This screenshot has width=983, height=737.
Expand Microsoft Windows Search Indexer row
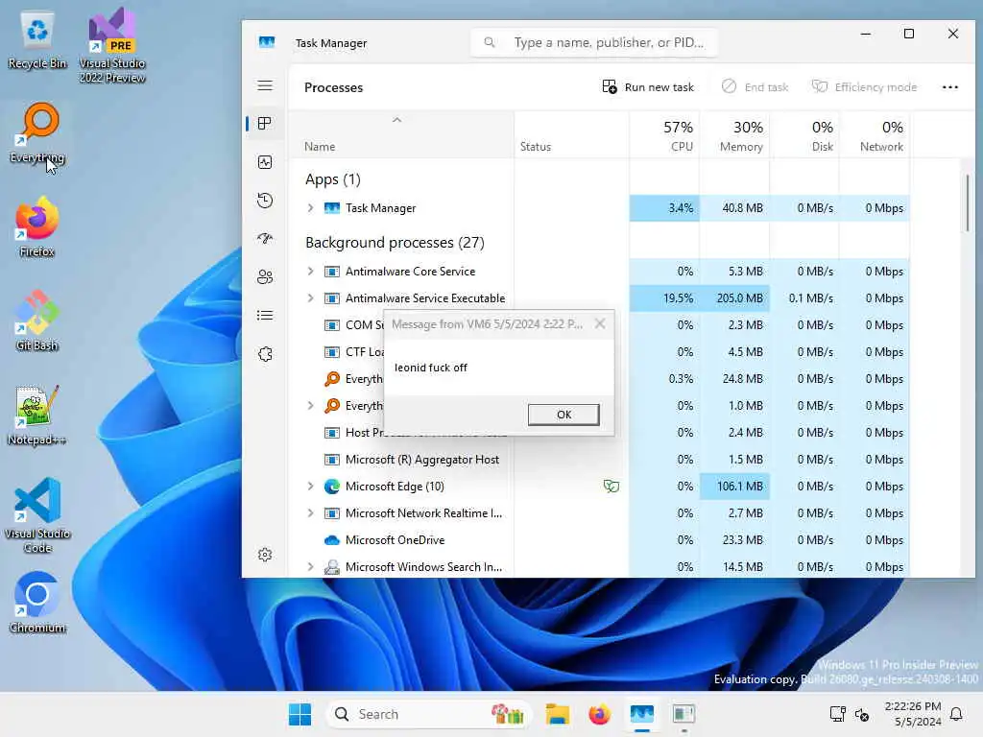point(310,566)
